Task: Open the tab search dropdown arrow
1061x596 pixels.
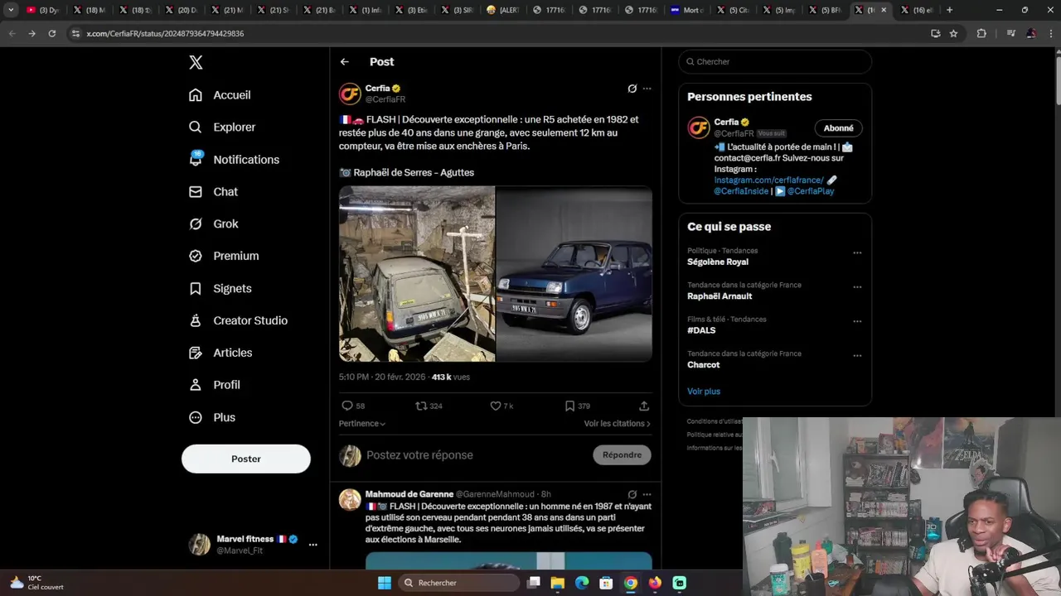Action: click(x=11, y=10)
